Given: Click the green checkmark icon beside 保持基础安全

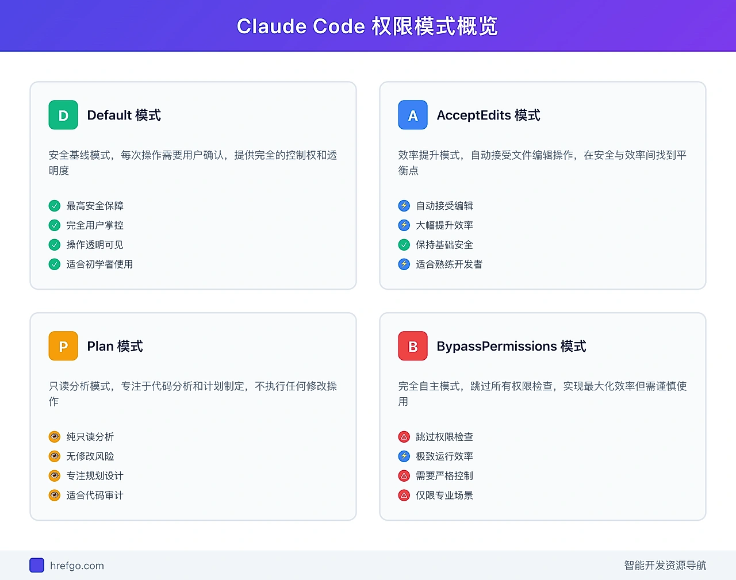Looking at the screenshot, I should pyautogui.click(x=404, y=245).
